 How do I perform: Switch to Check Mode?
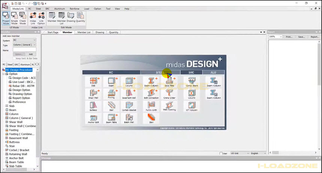click(22, 18)
